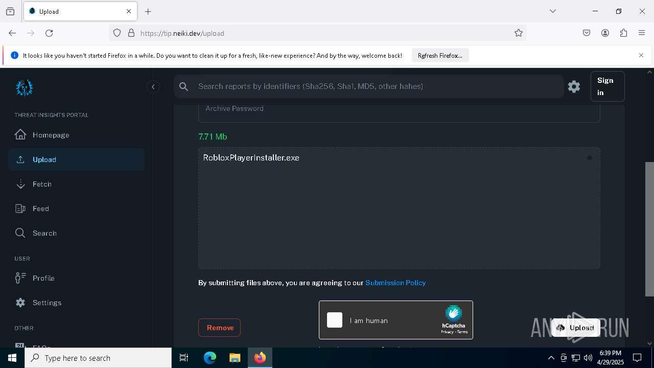The width and height of the screenshot is (654, 368).
Task: Click the page vertical scrollbar thumb
Action: tap(649, 229)
